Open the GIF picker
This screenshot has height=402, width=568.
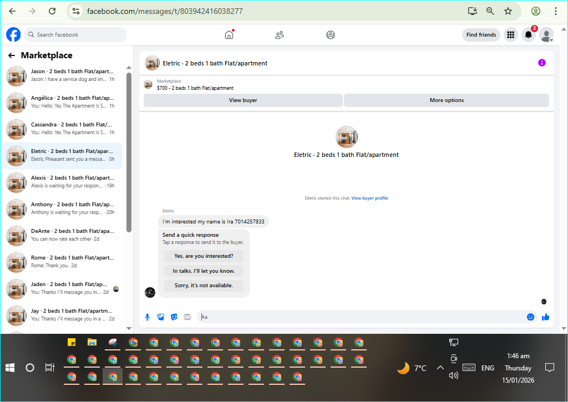pos(187,317)
